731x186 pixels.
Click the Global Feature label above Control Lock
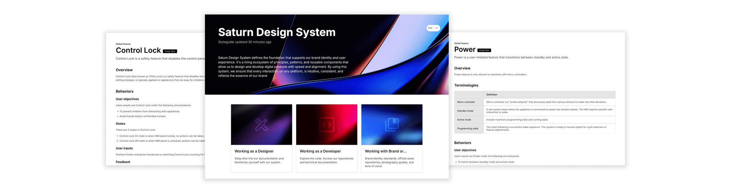(123, 44)
